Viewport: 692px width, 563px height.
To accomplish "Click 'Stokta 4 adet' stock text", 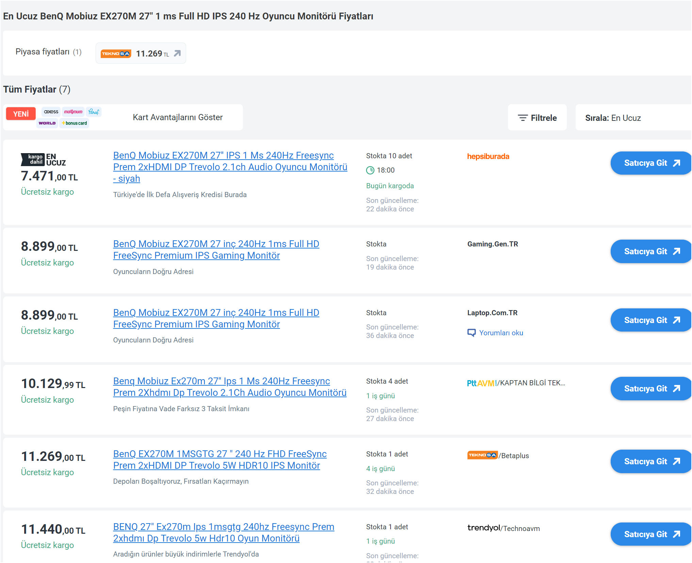I will click(387, 381).
